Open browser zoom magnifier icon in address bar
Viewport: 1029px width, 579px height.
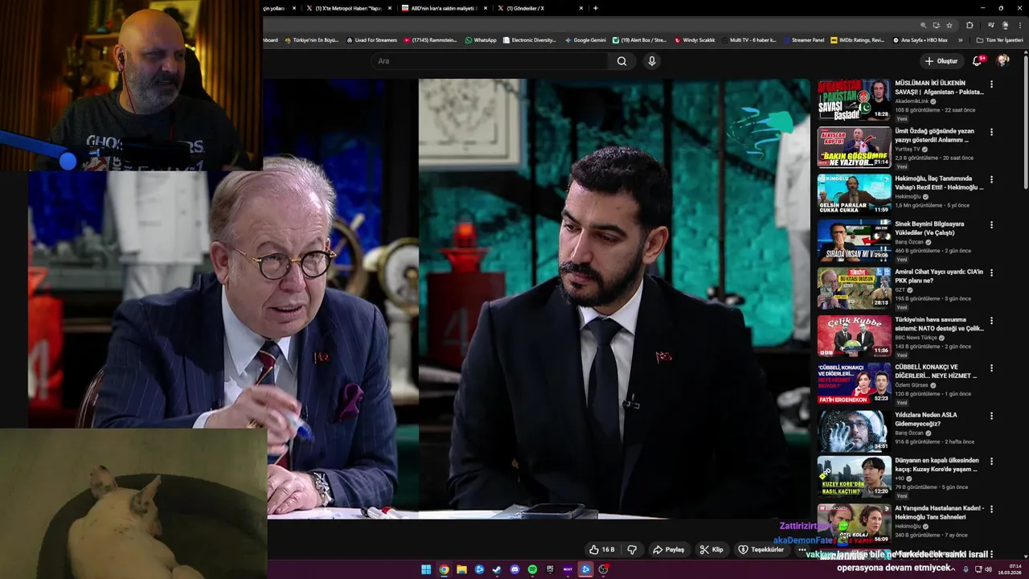pos(924,25)
